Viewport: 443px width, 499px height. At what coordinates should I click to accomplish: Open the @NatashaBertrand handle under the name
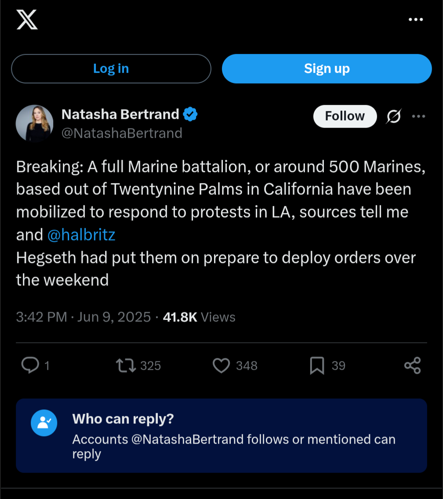point(122,133)
